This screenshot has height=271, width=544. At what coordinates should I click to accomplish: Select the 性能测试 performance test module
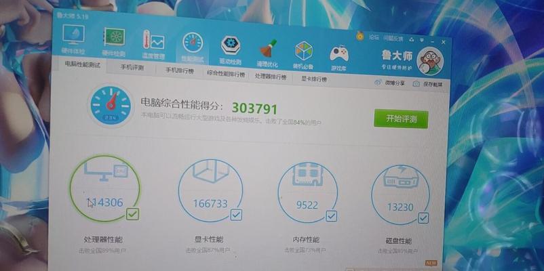point(192,47)
